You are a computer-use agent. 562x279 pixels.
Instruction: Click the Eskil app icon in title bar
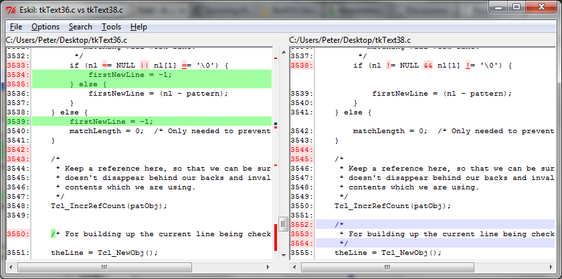click(11, 8)
